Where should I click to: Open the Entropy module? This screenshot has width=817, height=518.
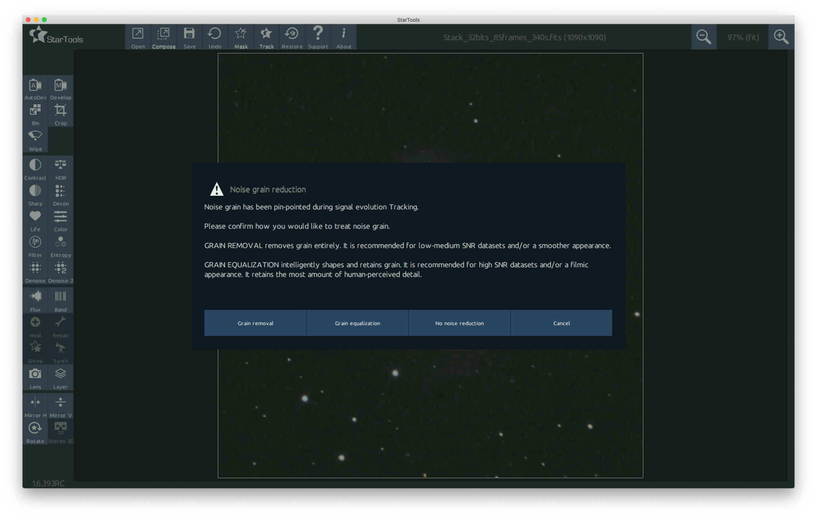[x=61, y=246]
